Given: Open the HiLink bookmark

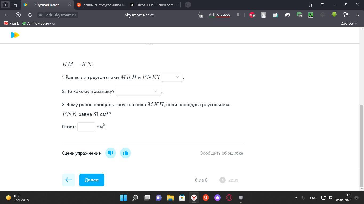Looking at the screenshot, I should click(x=11, y=23).
